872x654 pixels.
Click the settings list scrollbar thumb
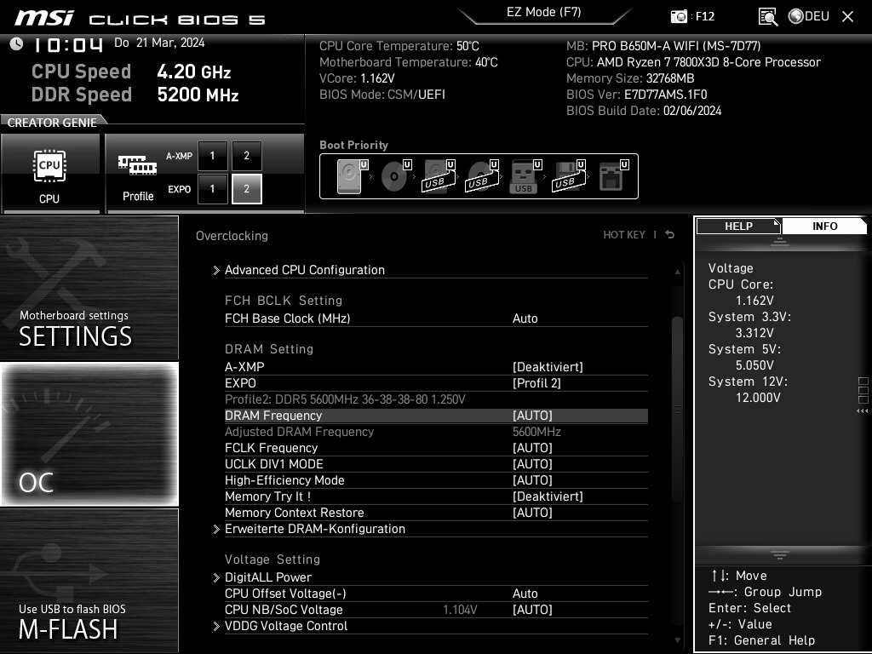[x=677, y=409]
